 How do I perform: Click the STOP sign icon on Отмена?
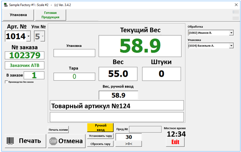[x=53, y=141]
